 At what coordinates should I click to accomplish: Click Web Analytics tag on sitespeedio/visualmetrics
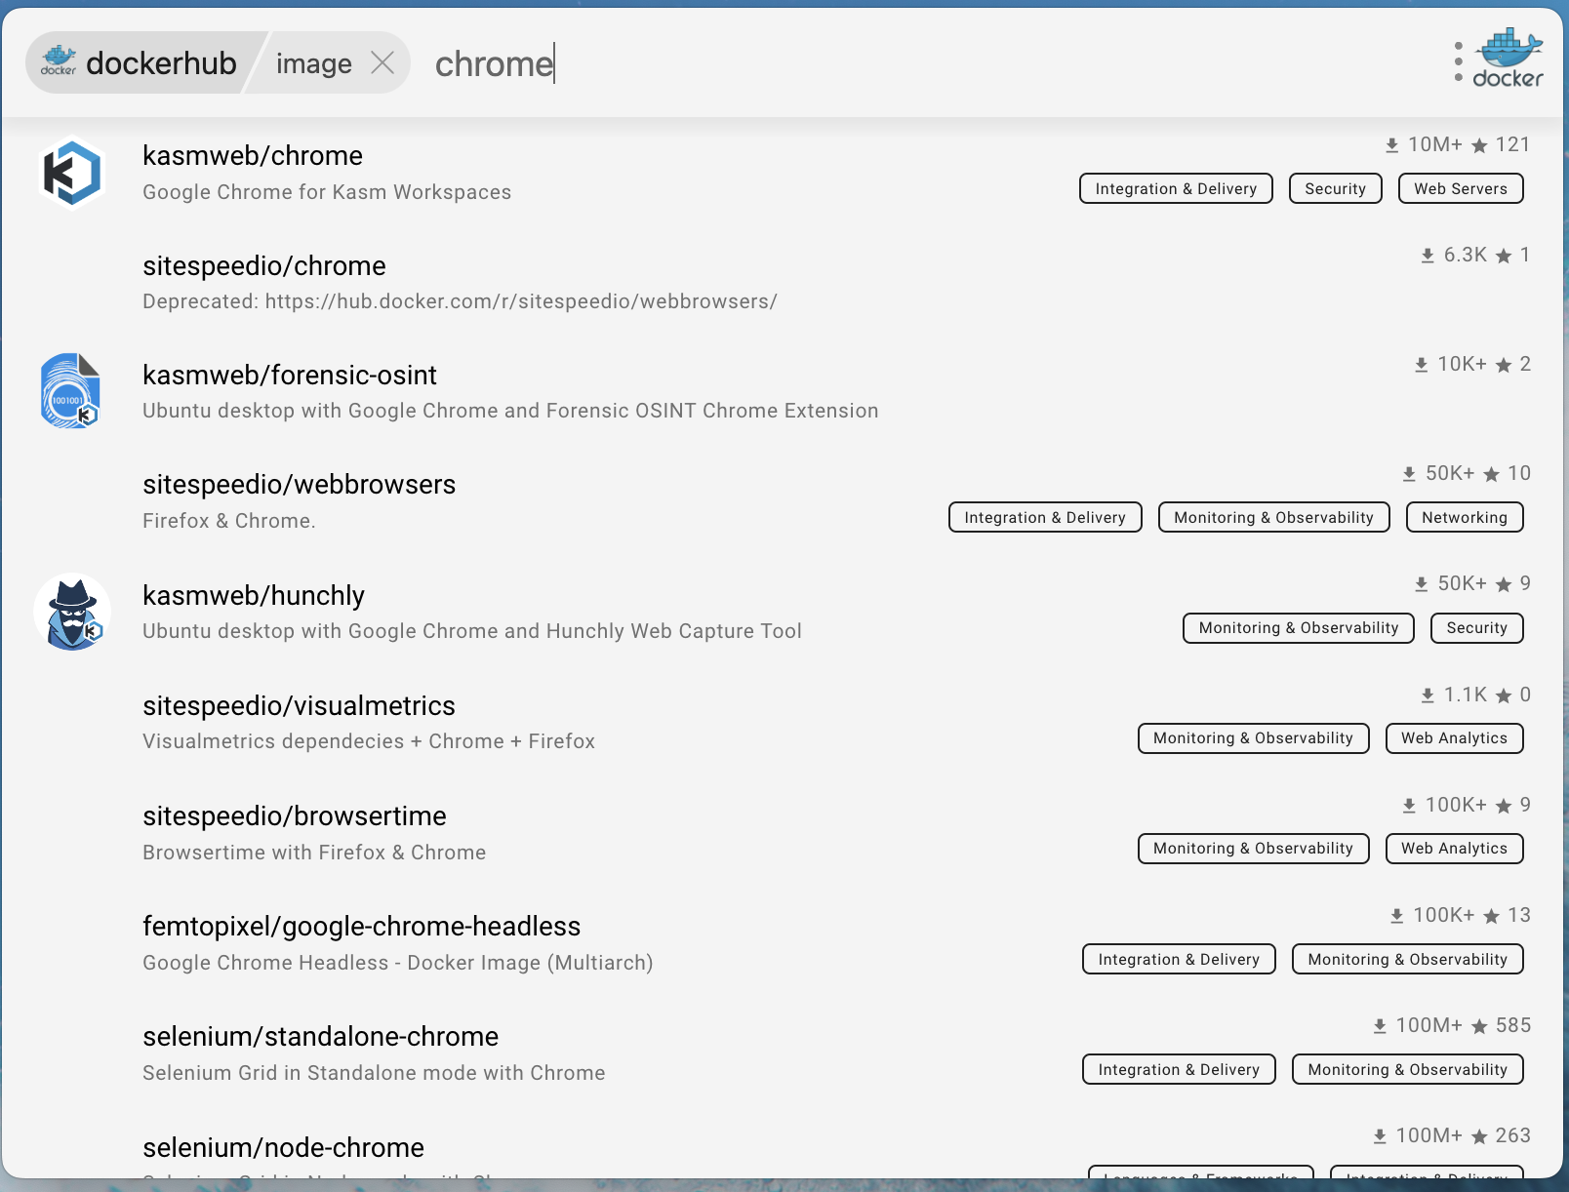click(1454, 737)
